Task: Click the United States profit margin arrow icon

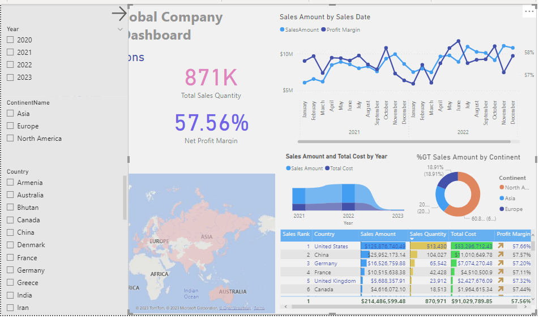Action: 500,246
